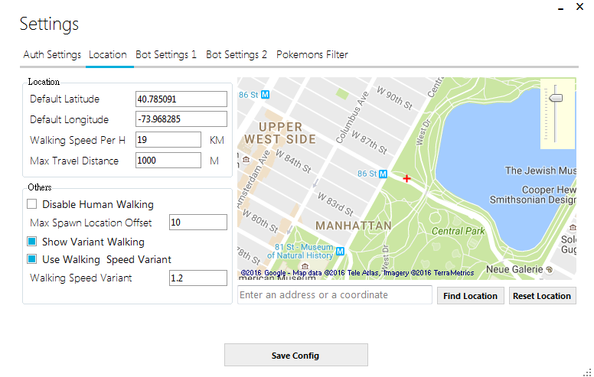Go to the Bot Settings 2 tab
This screenshot has height=377, width=594.
pyautogui.click(x=237, y=55)
